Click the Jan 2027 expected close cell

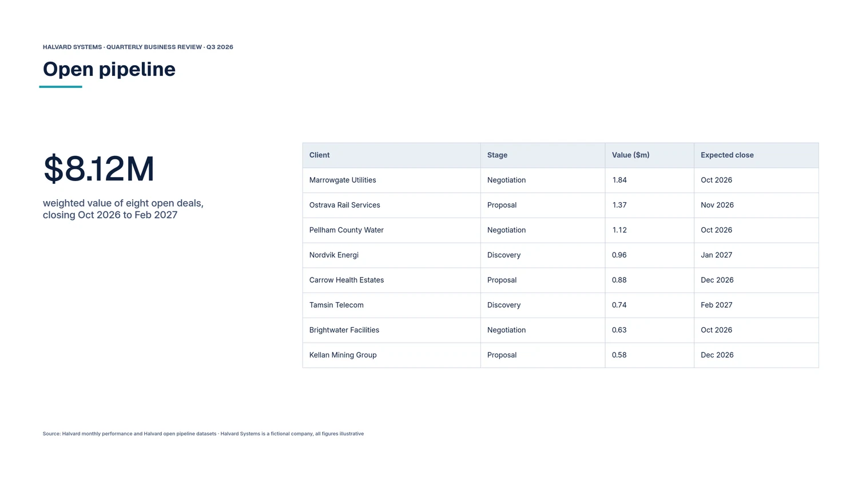click(756, 255)
